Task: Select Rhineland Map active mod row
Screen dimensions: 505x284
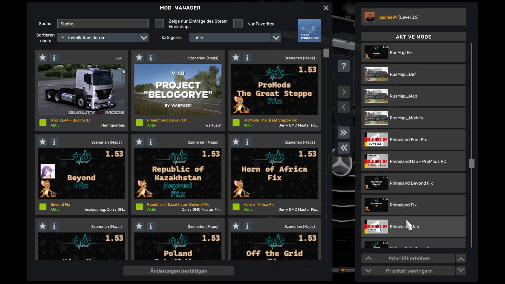Action: 413,227
